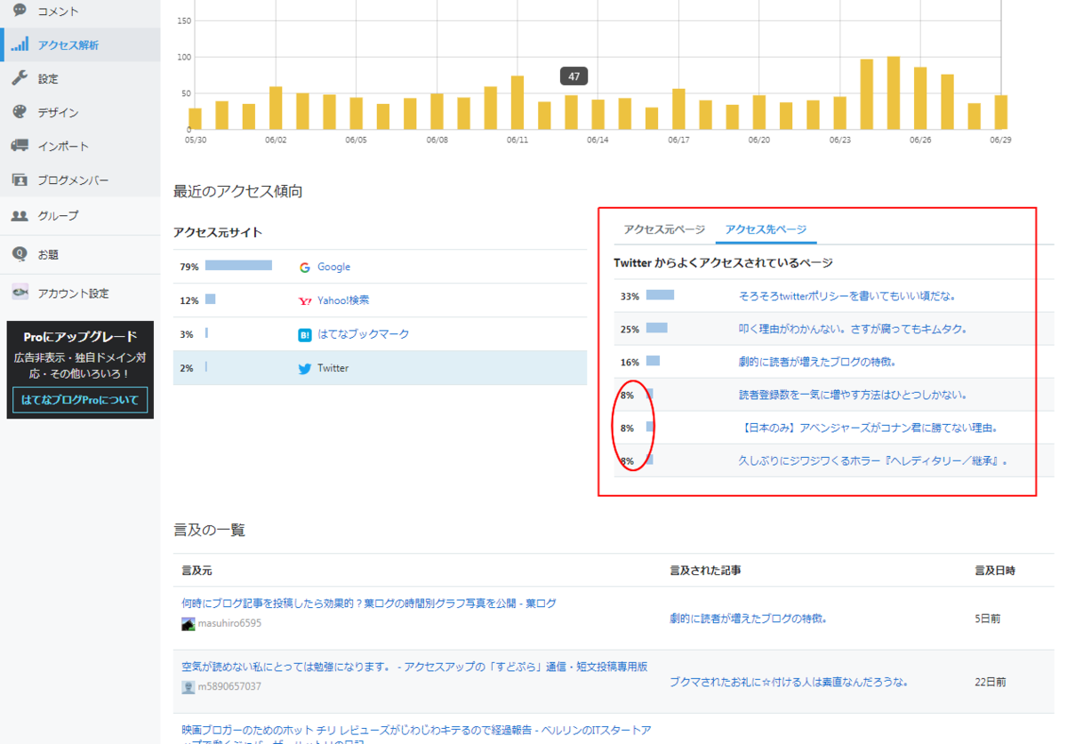
Task: Click the access analytics bar-chart icon
Action: pos(20,44)
